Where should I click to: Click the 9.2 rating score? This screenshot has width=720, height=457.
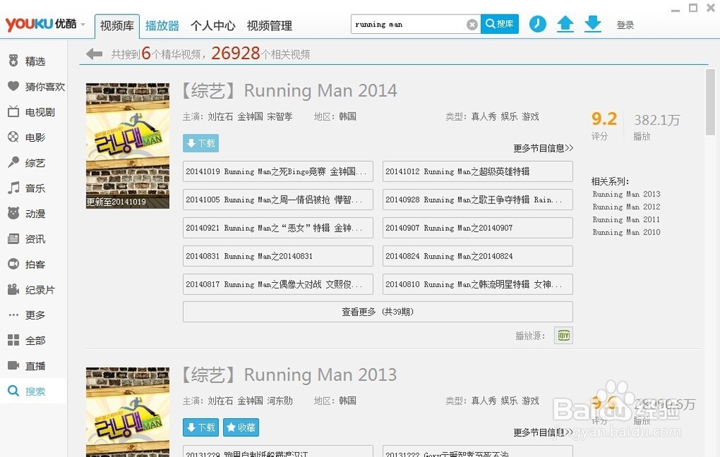[604, 119]
